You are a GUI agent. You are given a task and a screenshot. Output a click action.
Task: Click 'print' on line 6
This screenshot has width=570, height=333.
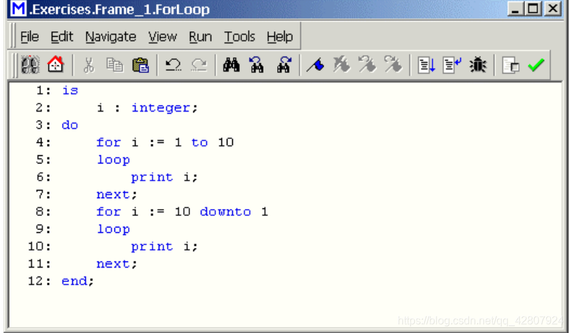click(152, 178)
